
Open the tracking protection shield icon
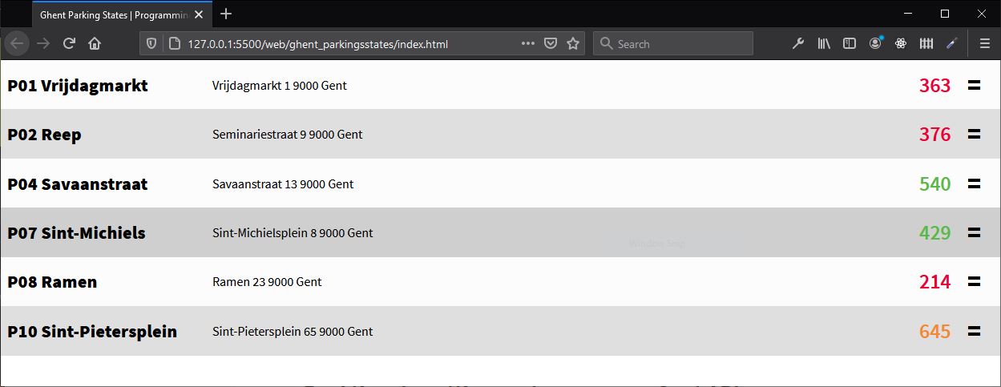tap(151, 44)
